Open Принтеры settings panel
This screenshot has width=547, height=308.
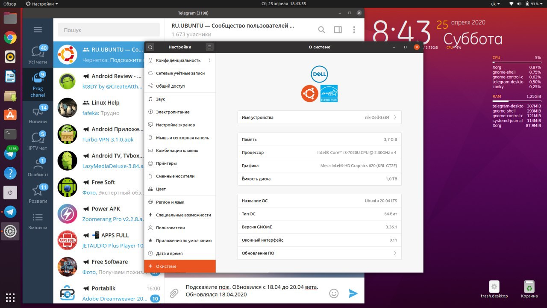coord(180,163)
